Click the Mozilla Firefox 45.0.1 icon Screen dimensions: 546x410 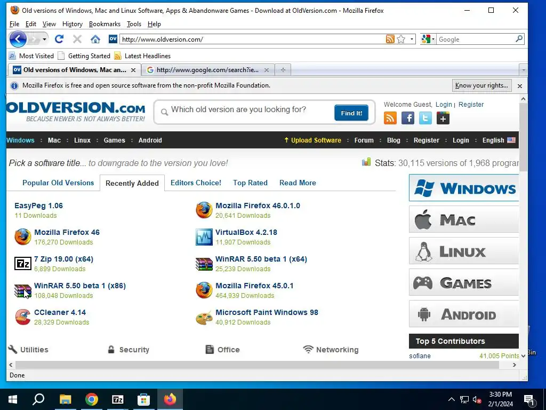[x=204, y=290]
